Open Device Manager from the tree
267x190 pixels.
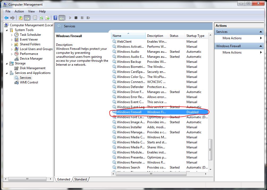click(x=31, y=58)
